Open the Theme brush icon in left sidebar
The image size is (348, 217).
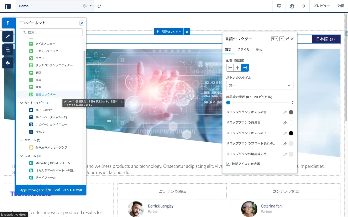pos(8,36)
